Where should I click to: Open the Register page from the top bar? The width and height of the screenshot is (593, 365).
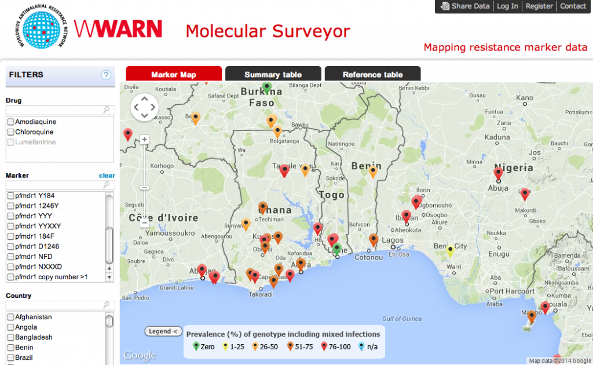[x=539, y=6]
